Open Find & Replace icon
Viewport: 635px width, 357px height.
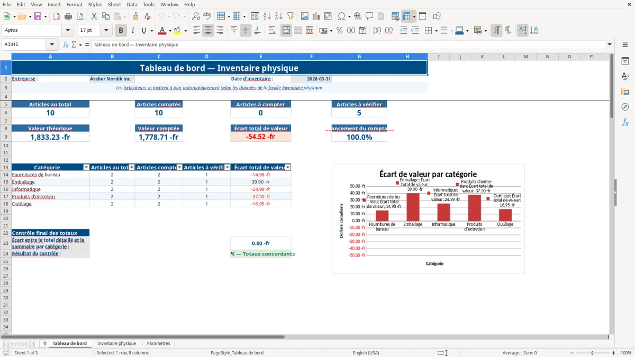coord(196,16)
